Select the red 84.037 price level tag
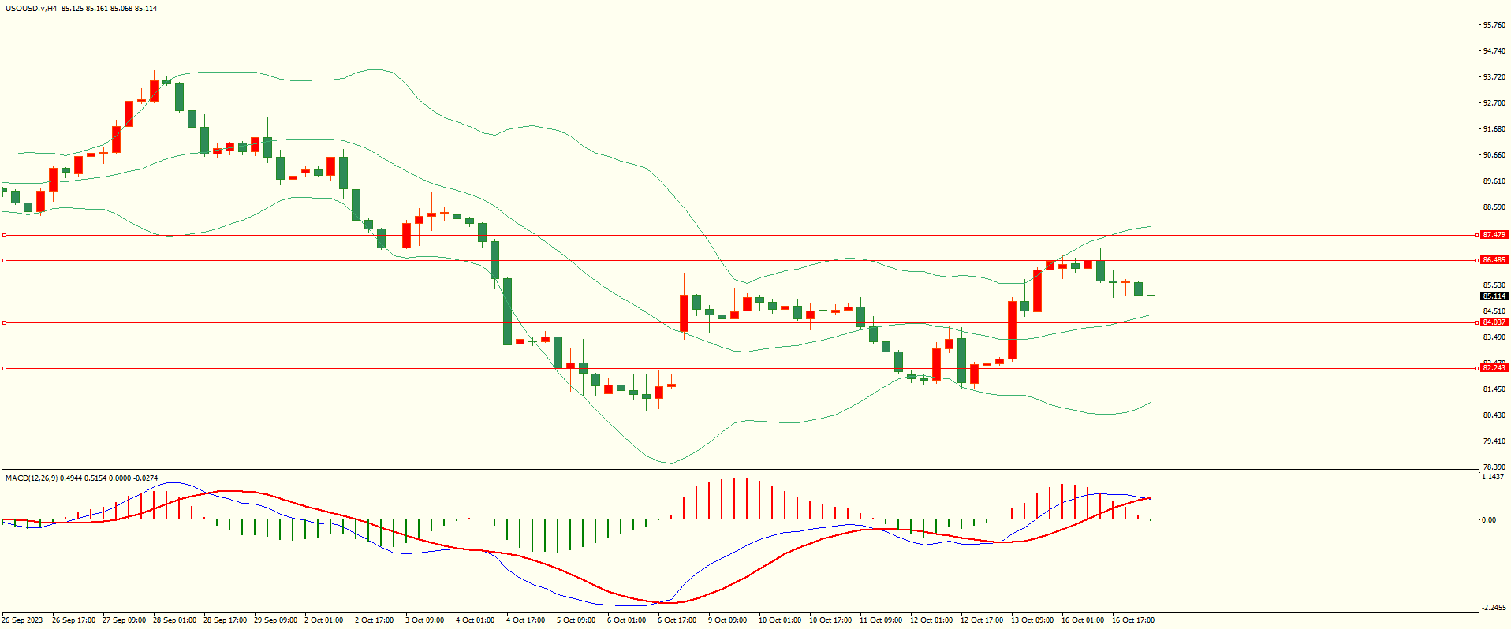The height and width of the screenshot is (629, 1511). (1494, 322)
